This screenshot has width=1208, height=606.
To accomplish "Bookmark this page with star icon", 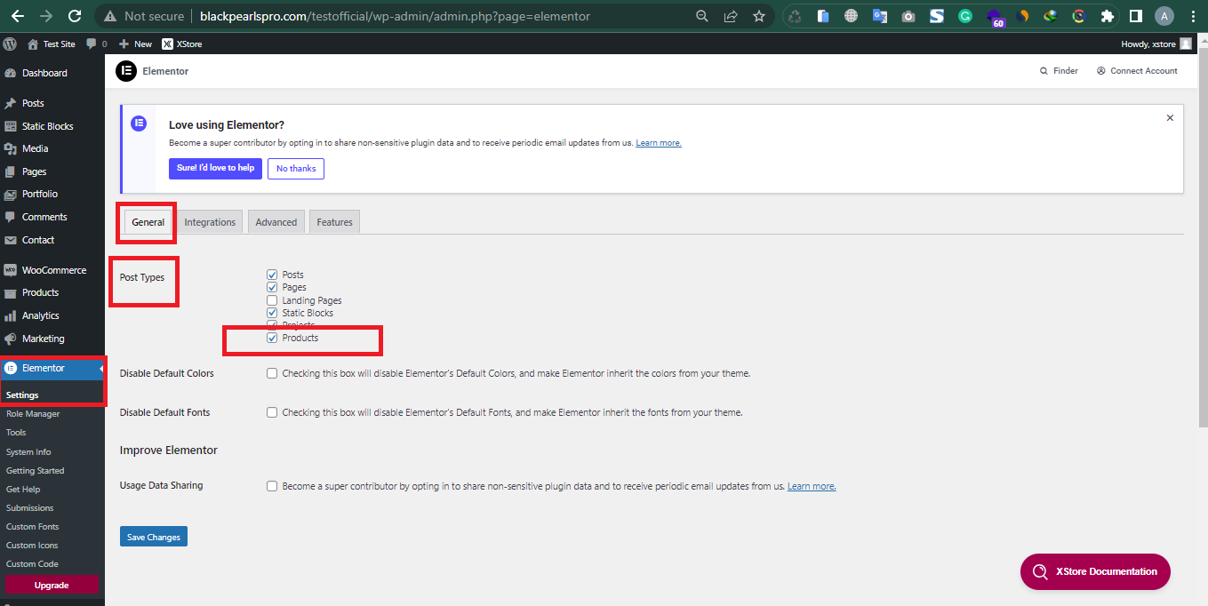I will (758, 16).
